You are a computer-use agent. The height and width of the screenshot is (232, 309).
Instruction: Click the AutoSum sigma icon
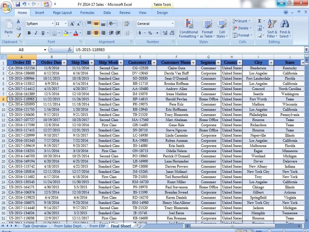[x=260, y=21]
